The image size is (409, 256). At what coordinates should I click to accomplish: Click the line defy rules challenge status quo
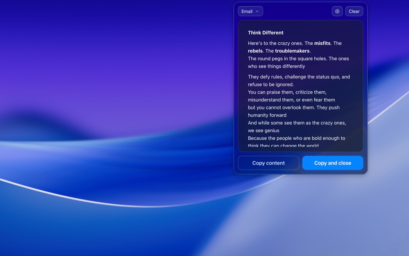pyautogui.click(x=298, y=77)
